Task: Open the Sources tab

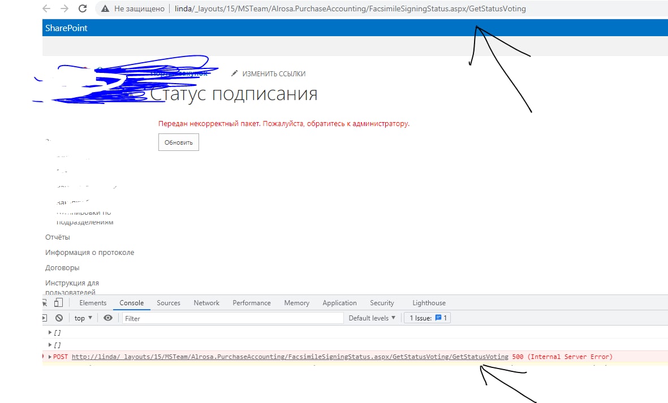Action: pyautogui.click(x=169, y=302)
